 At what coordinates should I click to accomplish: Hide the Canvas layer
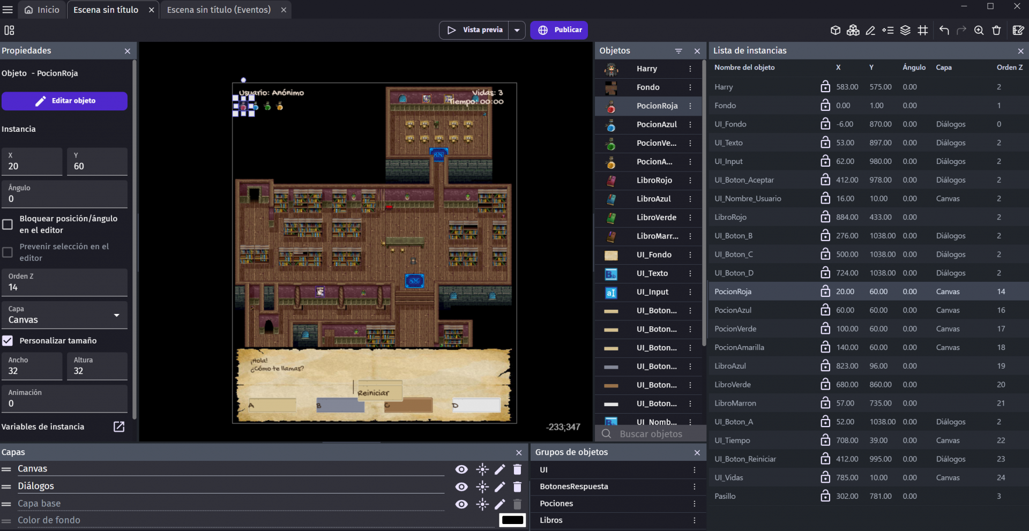point(461,469)
